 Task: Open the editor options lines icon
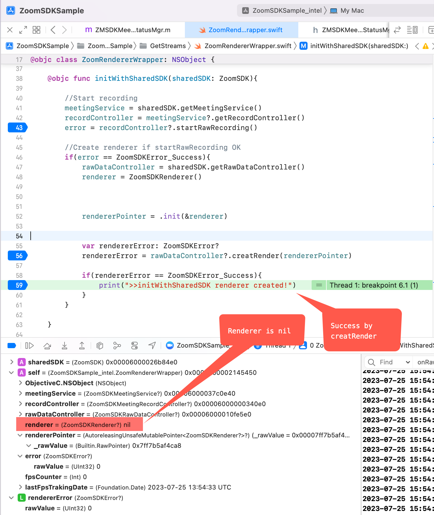(412, 30)
